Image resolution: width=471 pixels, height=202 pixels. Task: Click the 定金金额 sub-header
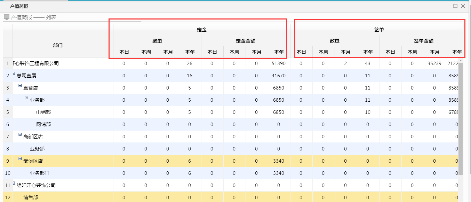246,41
